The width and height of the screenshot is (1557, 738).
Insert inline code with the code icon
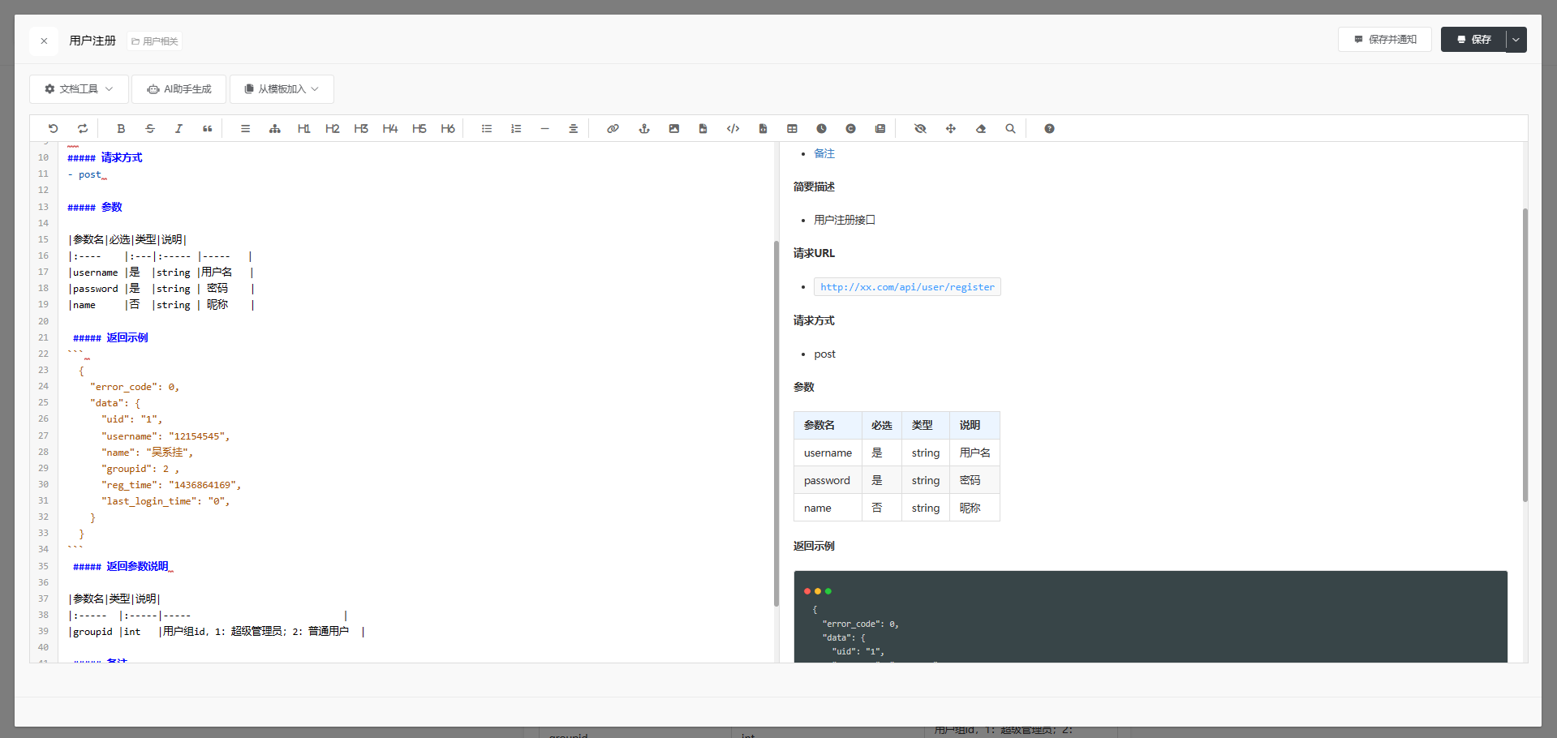tap(733, 129)
